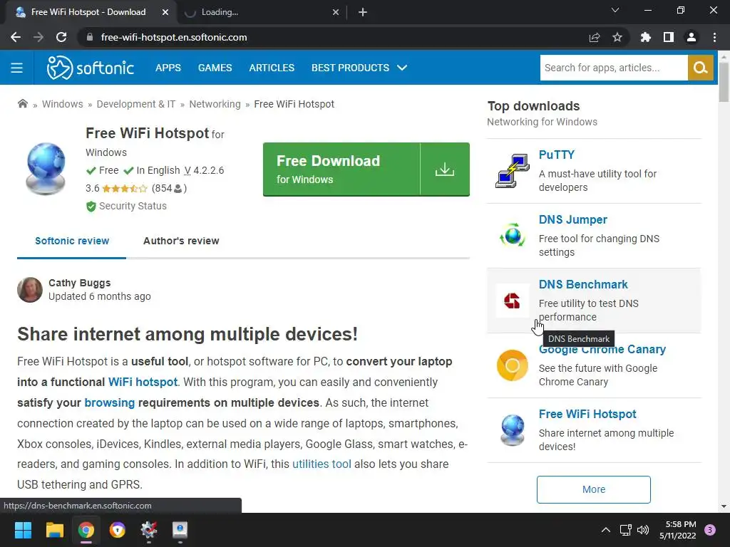This screenshot has height=547, width=730.
Task: Click the Security Status label
Action: (x=133, y=206)
